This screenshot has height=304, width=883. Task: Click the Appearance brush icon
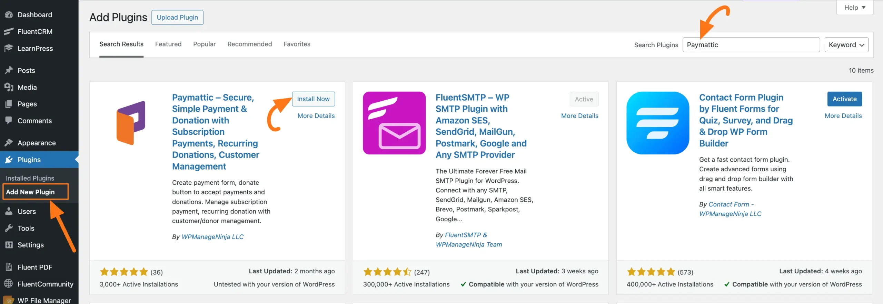click(9, 143)
